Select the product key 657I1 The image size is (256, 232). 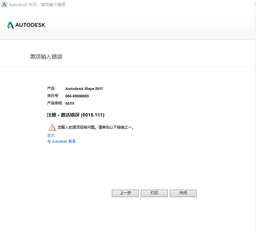(70, 103)
